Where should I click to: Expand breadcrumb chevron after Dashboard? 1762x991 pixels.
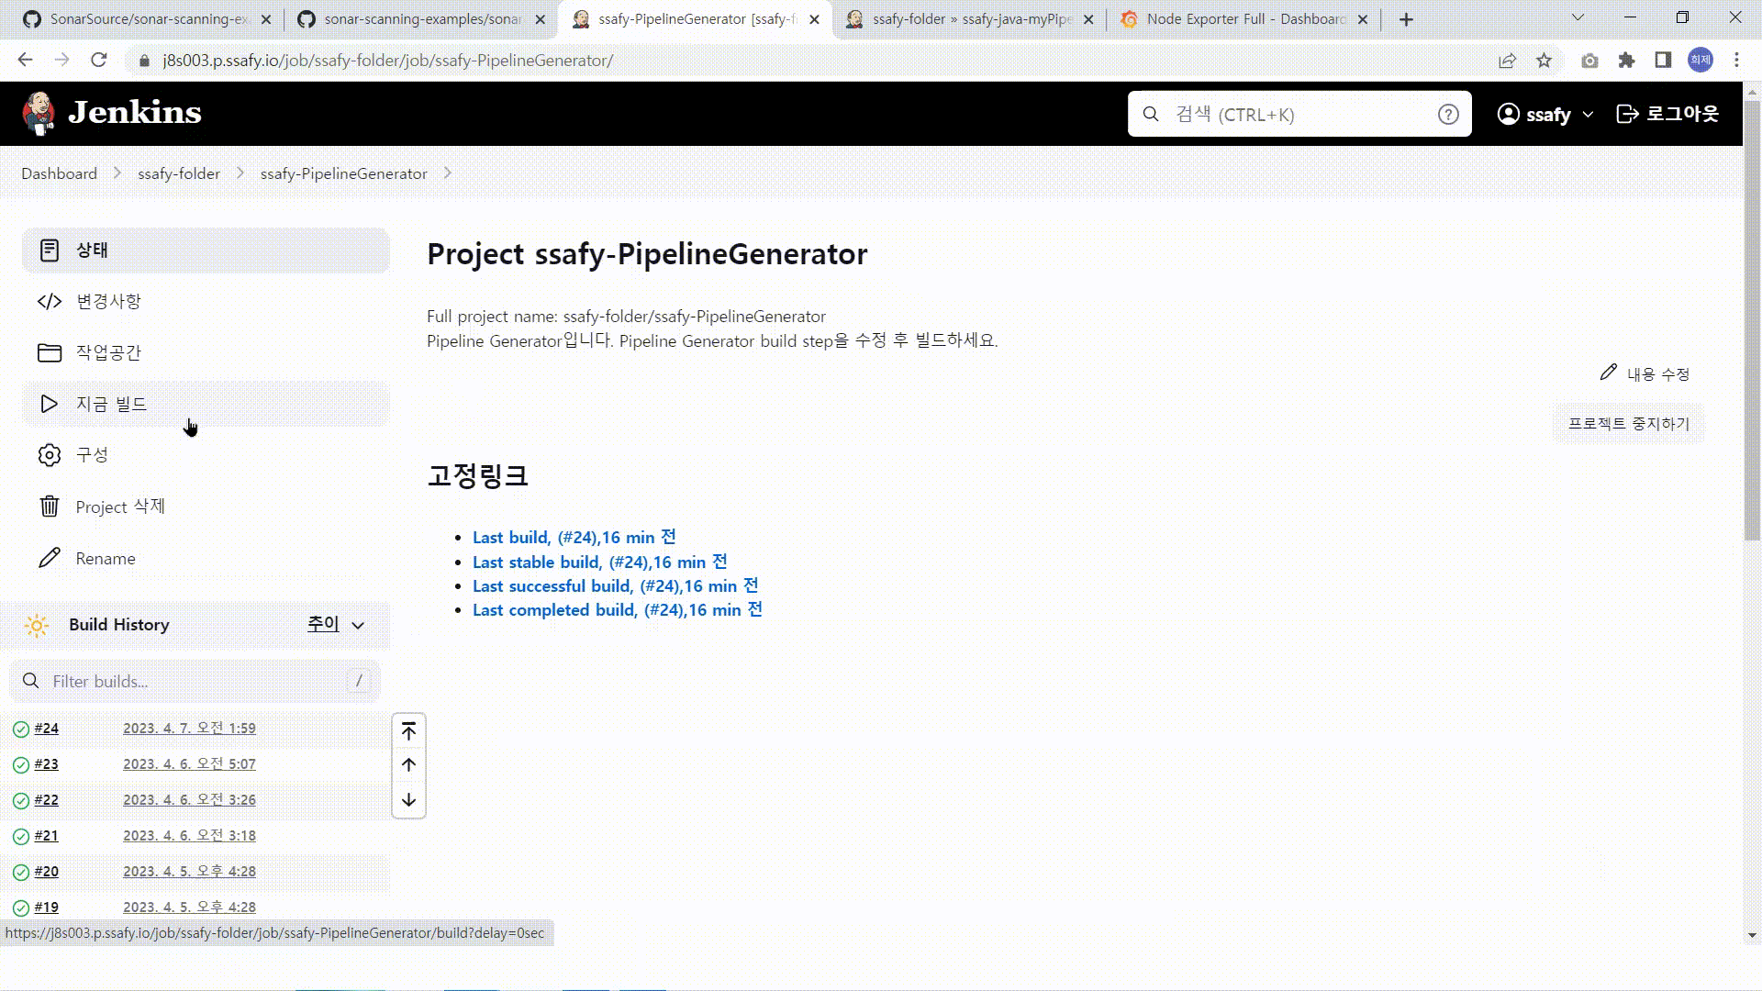117,173
